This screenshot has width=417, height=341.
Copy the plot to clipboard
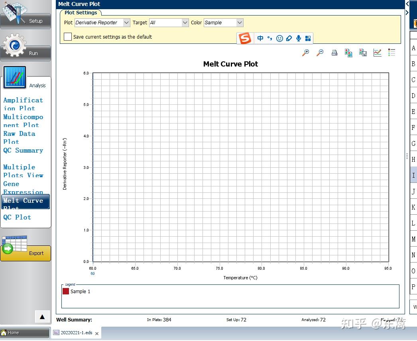point(348,52)
